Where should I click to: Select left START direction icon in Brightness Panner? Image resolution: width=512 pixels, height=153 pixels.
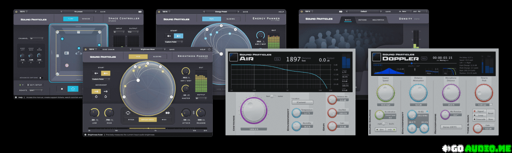(97, 73)
